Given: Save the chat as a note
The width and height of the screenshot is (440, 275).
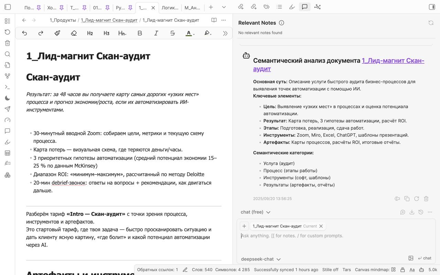Looking at the screenshot, I should click(412, 212).
